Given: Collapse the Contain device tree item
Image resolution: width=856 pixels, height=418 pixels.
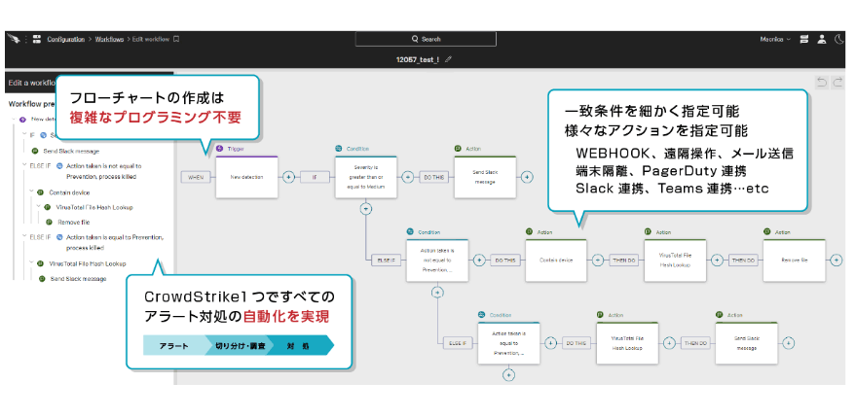Looking at the screenshot, I should point(31,192).
